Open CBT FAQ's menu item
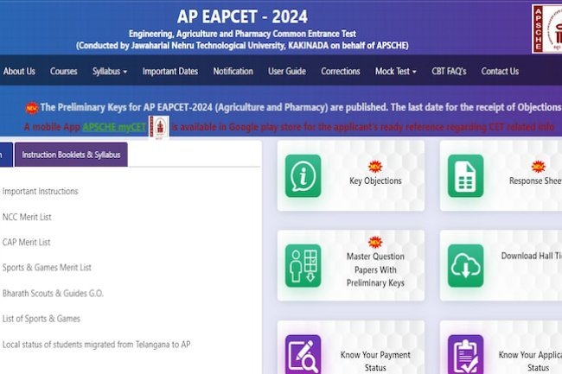This screenshot has height=374, width=562. 449,71
